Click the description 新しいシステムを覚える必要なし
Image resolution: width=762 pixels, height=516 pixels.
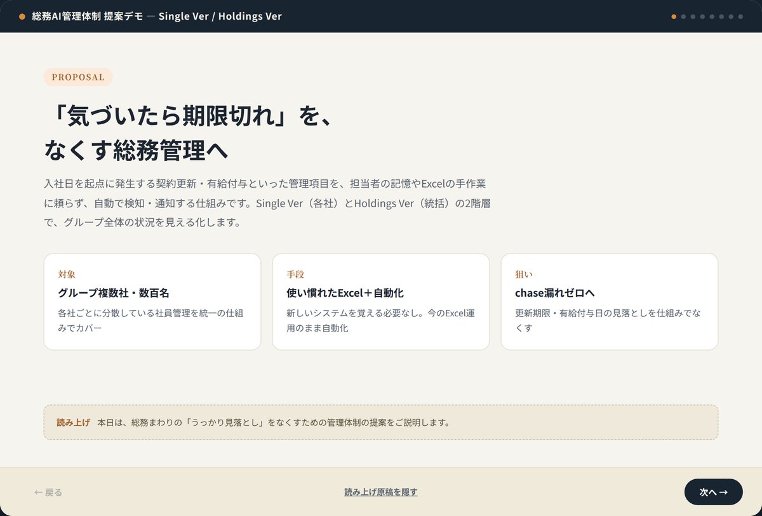pos(380,321)
